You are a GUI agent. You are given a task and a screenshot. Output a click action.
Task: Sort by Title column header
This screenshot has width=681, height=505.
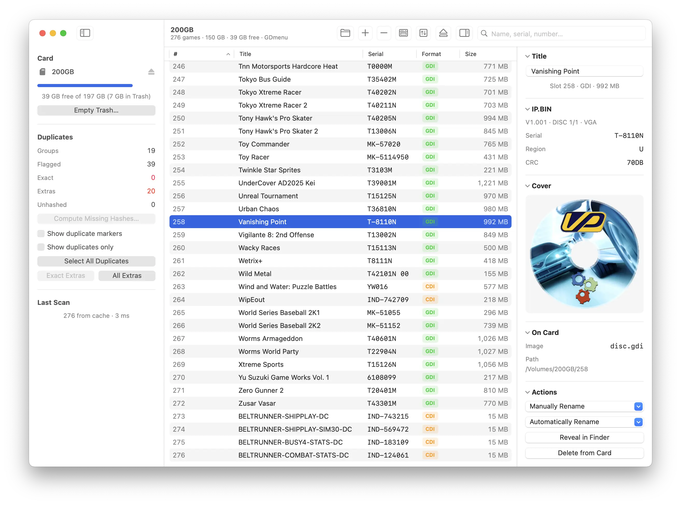298,54
